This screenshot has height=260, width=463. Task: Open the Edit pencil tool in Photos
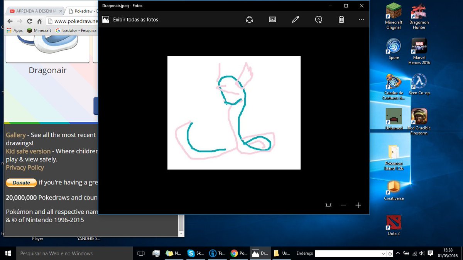click(296, 20)
